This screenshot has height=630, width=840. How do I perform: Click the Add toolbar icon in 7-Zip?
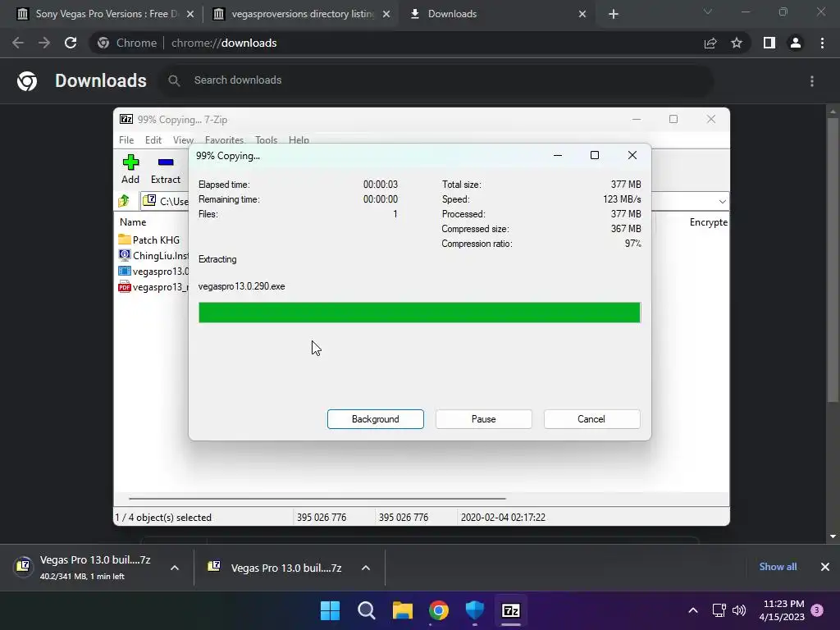[130, 169]
